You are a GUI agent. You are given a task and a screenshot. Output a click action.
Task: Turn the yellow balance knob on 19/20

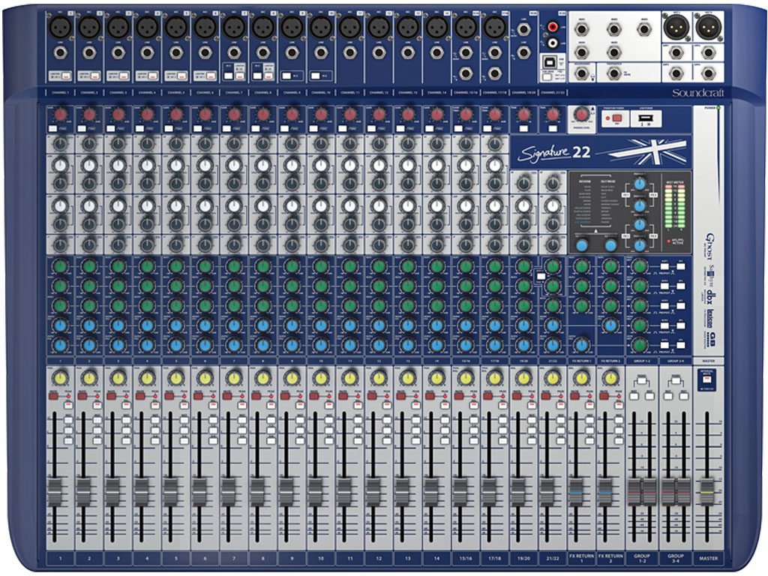click(523, 378)
